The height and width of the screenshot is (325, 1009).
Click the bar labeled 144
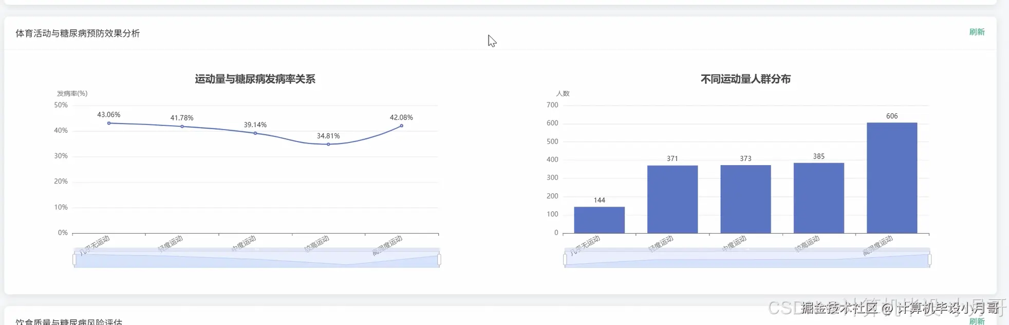point(599,220)
